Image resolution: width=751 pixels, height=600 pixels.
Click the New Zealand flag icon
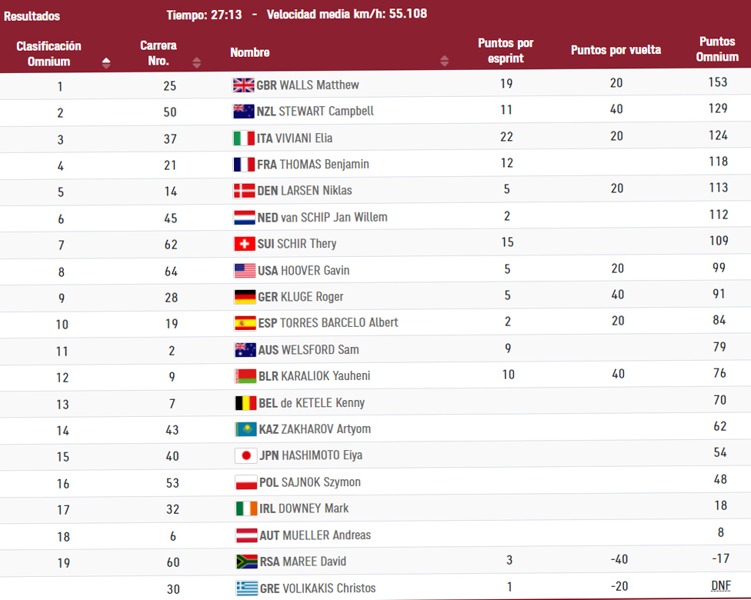point(243,112)
